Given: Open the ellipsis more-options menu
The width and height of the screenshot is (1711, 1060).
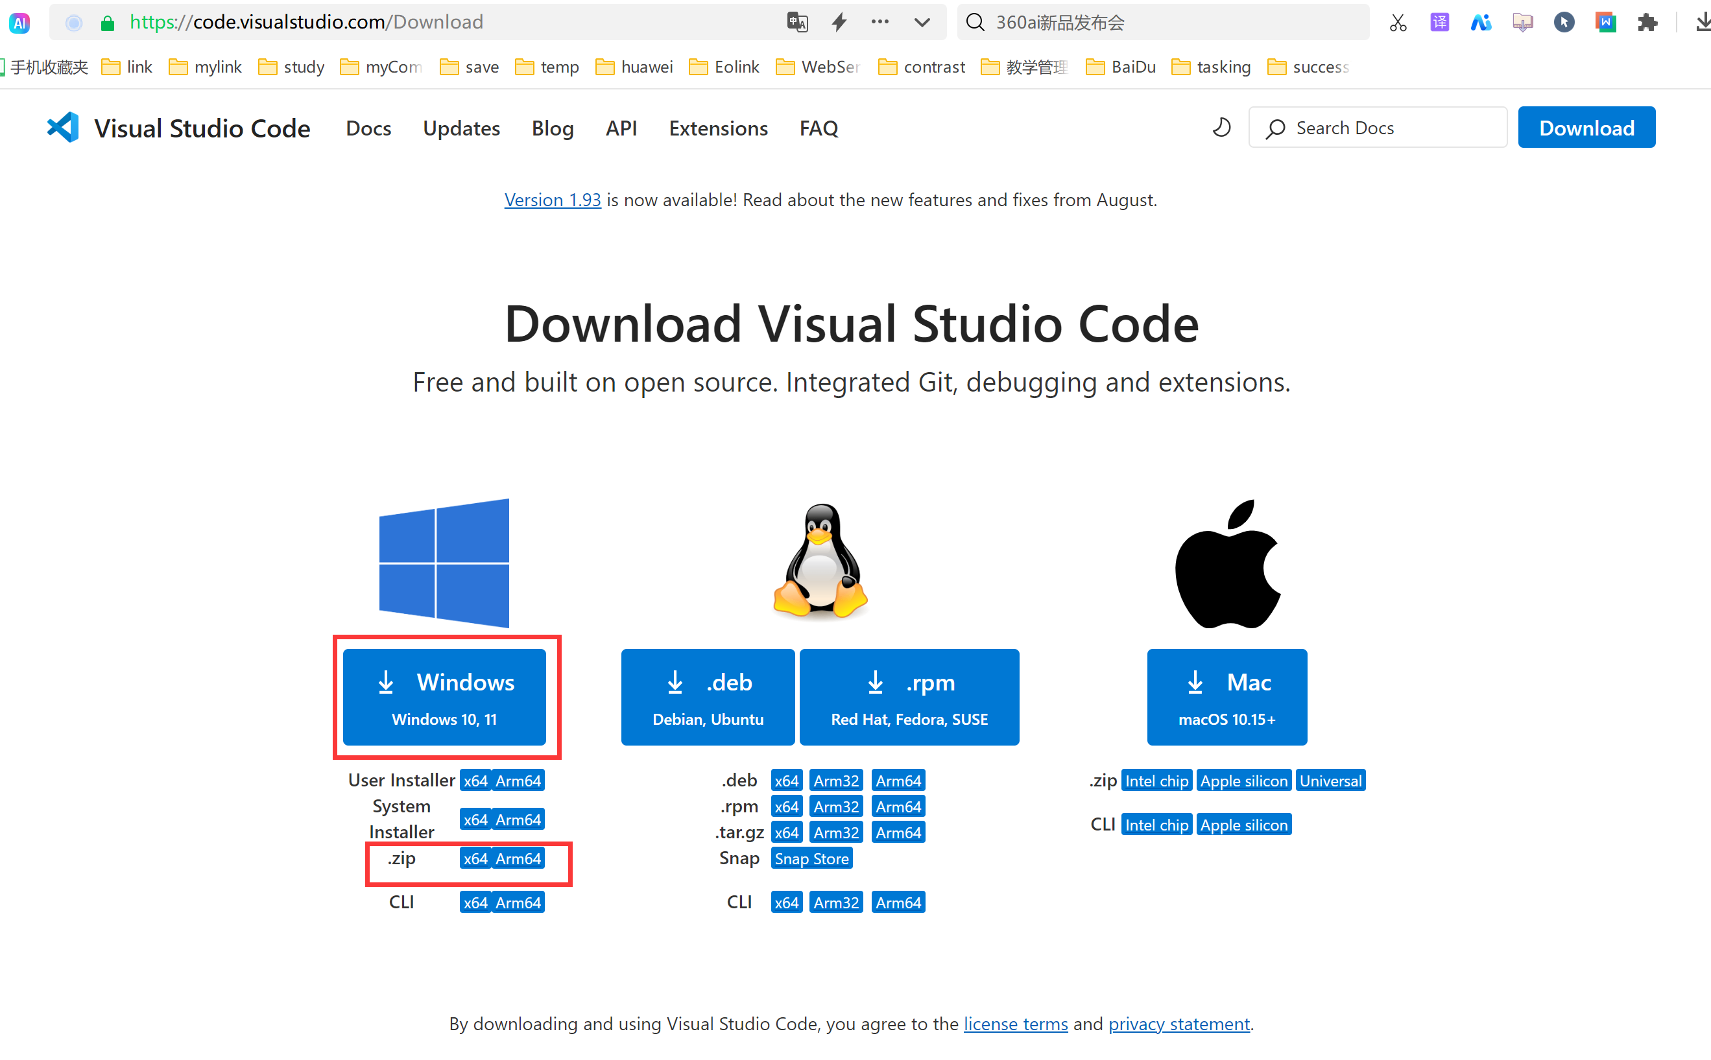Looking at the screenshot, I should coord(879,22).
